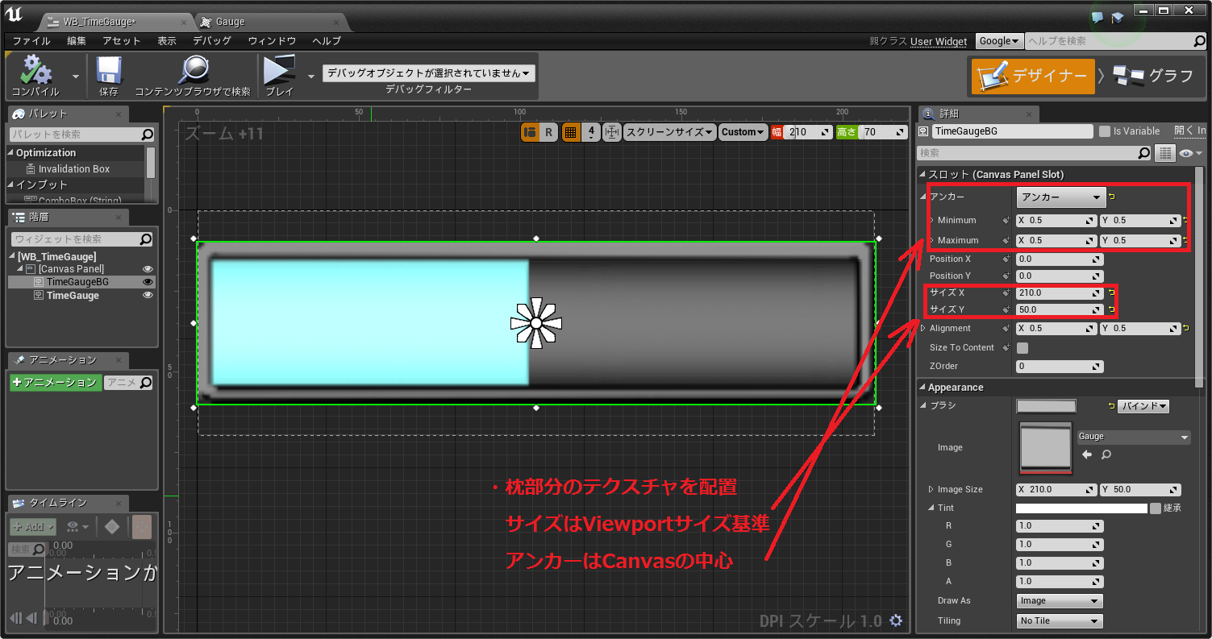Open the Anchors preset dropdown
The image size is (1212, 639).
point(1060,197)
